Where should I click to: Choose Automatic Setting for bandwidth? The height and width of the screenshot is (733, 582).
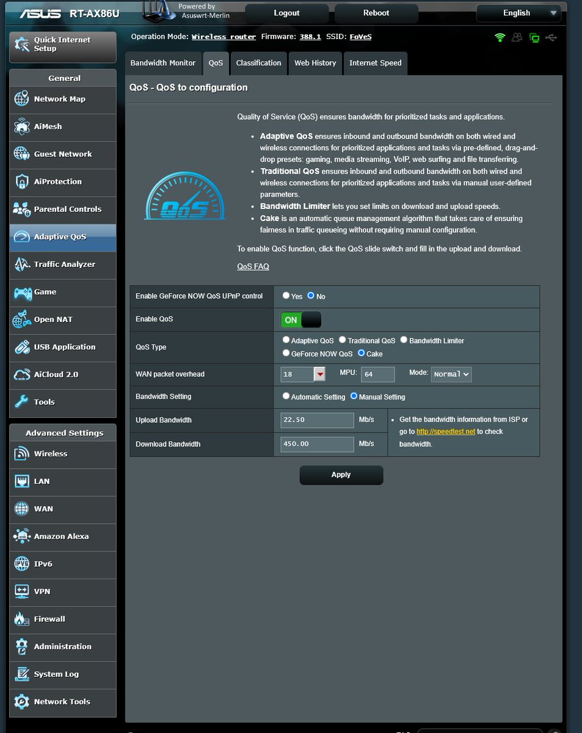[286, 396]
